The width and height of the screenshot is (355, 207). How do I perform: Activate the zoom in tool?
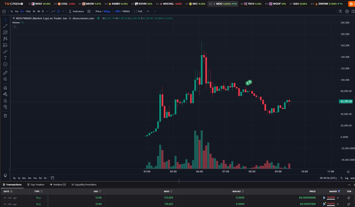5,79
